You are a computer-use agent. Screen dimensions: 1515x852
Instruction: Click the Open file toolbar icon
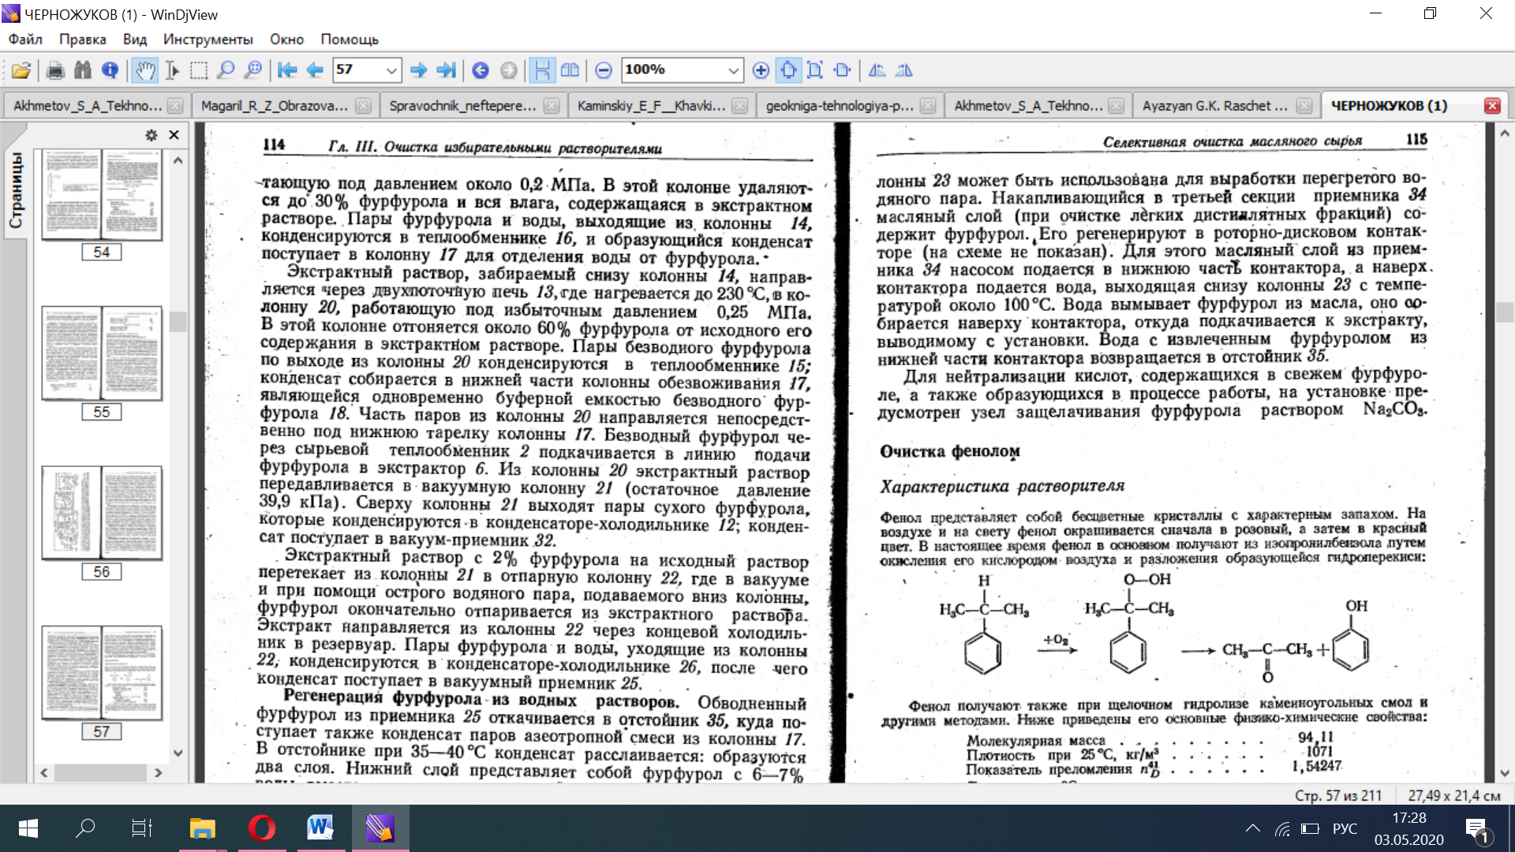(21, 70)
